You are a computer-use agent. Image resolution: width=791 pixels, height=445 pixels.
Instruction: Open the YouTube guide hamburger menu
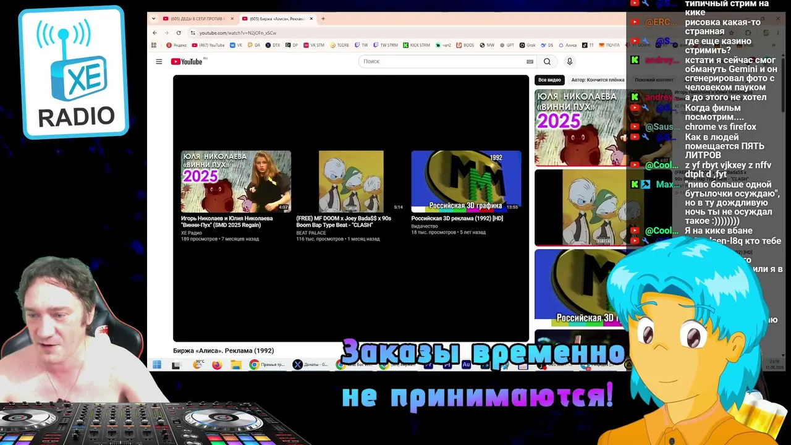click(159, 61)
